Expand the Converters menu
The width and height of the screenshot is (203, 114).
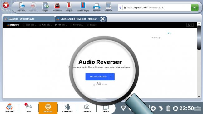click(77, 25)
